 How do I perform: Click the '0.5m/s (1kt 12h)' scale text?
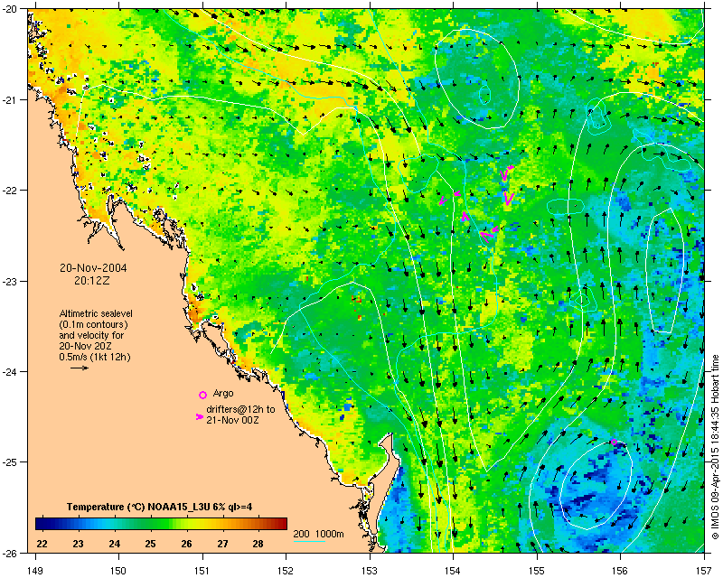tap(95, 358)
